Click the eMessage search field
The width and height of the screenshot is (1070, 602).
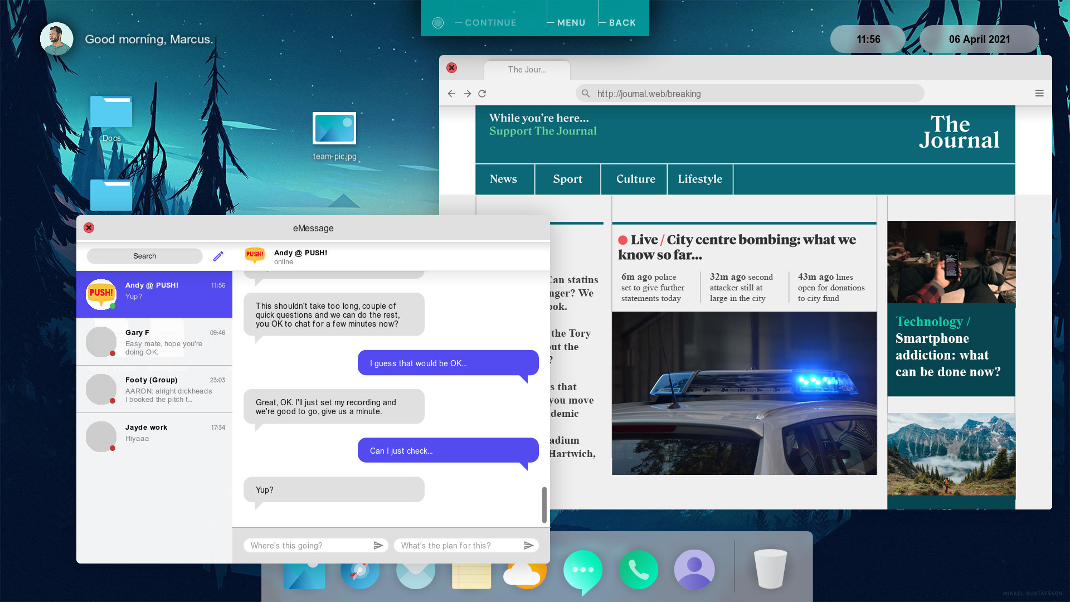pos(144,255)
